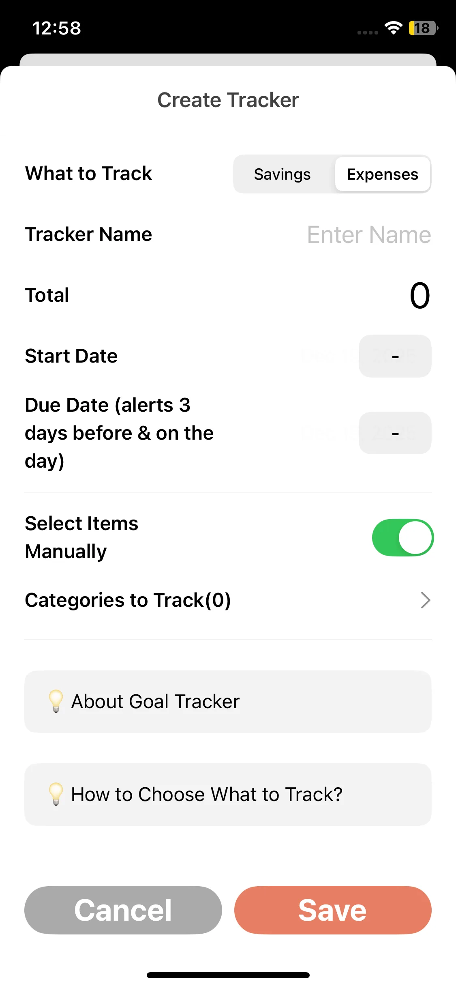The image size is (456, 988).
Task: Open How to Choose What to Track tip
Action: (x=228, y=795)
